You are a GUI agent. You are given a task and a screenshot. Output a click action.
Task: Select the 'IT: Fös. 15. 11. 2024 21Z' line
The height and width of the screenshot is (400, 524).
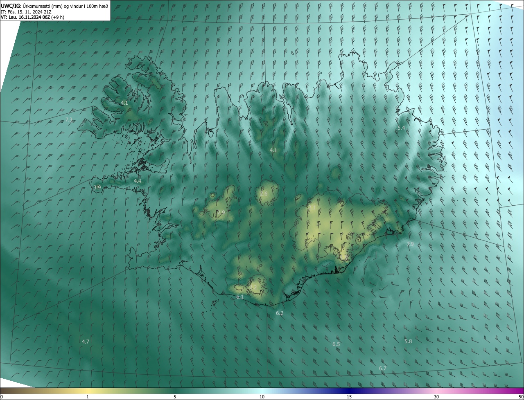click(27, 12)
